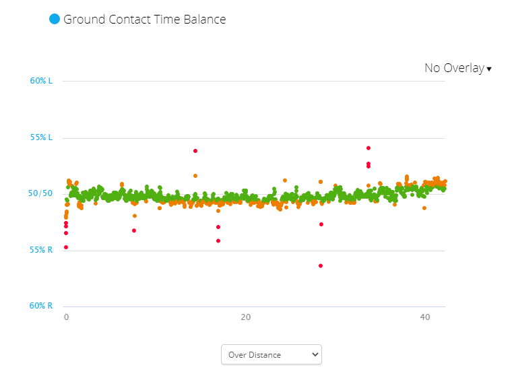Screen dimensions: 516x384
Task: Click the 60% R axis label
Action: pyautogui.click(x=41, y=306)
